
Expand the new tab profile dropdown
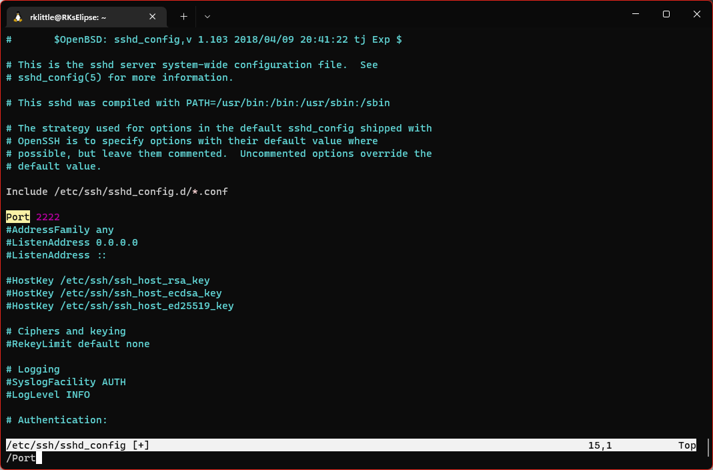coord(207,17)
